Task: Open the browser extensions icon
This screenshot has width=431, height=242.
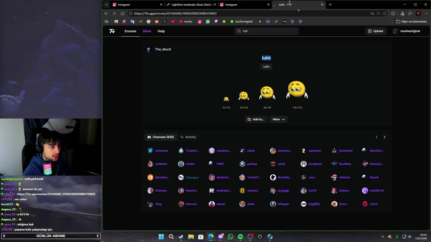Action: (393, 13)
